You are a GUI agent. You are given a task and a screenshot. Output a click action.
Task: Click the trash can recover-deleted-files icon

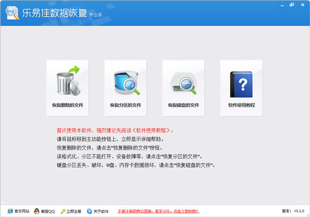pyautogui.click(x=67, y=82)
